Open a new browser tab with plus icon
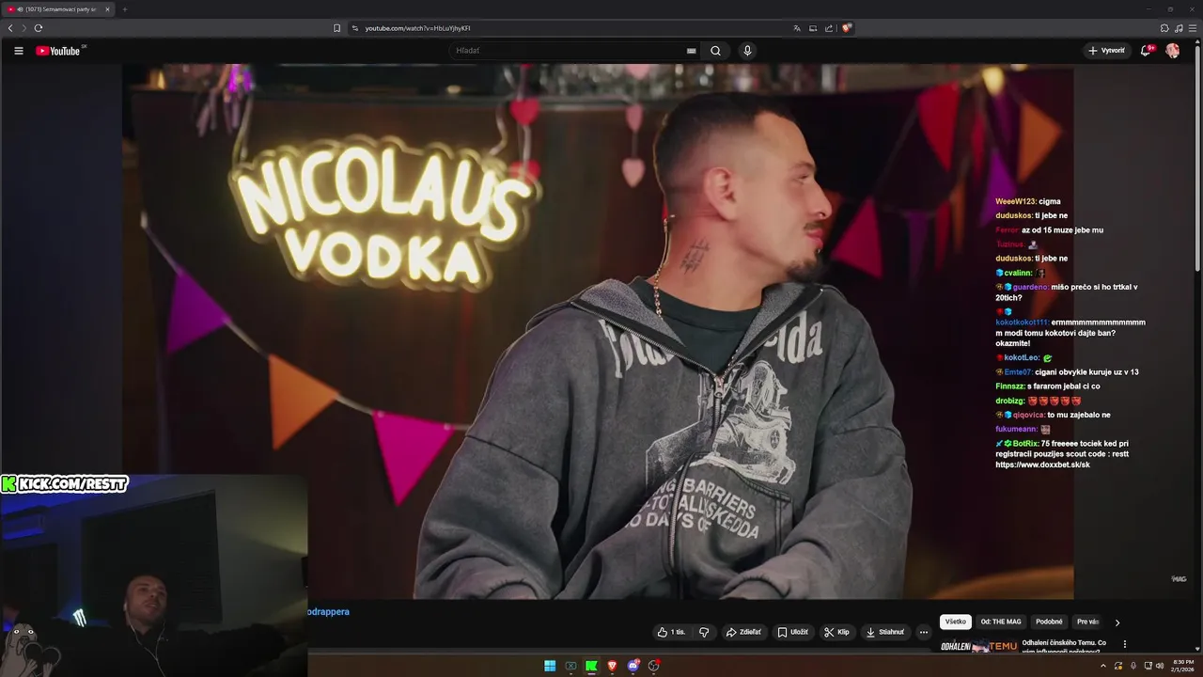This screenshot has height=677, width=1203. pos(124,9)
